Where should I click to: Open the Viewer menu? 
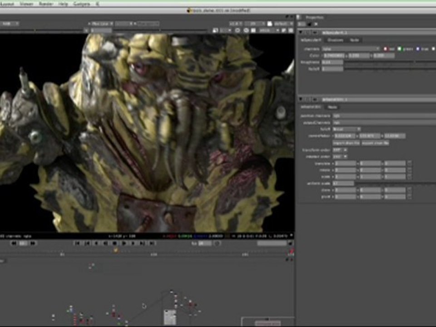click(26, 4)
